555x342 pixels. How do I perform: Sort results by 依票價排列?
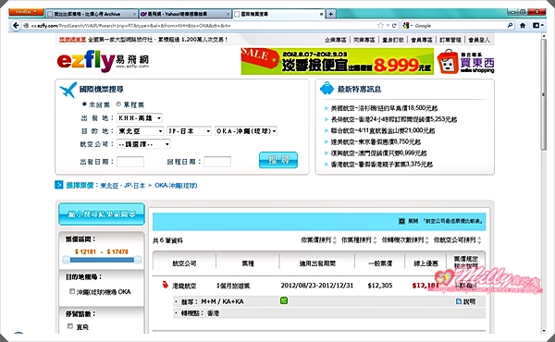point(318,240)
